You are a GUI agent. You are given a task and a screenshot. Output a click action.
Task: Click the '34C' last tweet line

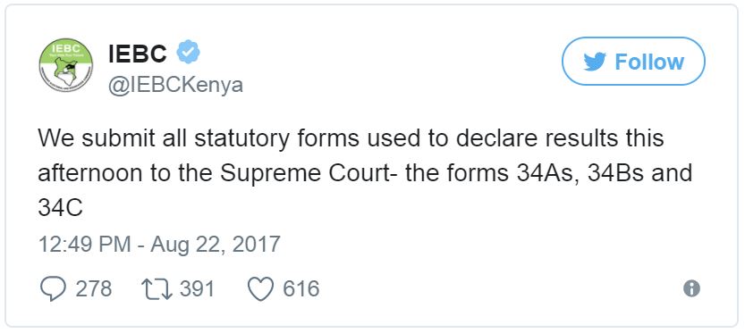[x=60, y=207]
